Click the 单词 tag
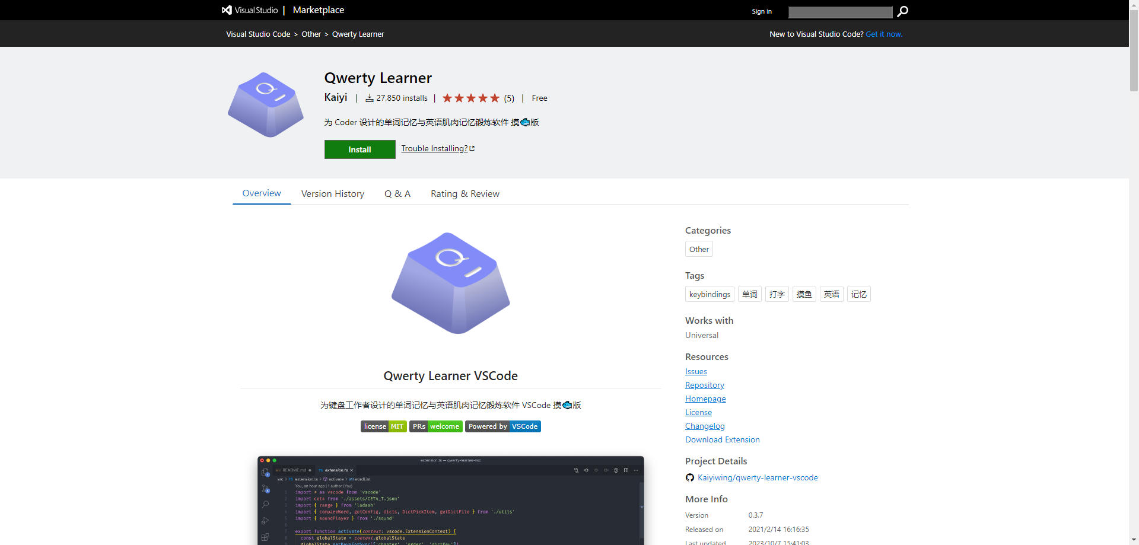Viewport: 1139px width, 545px height. click(x=750, y=294)
